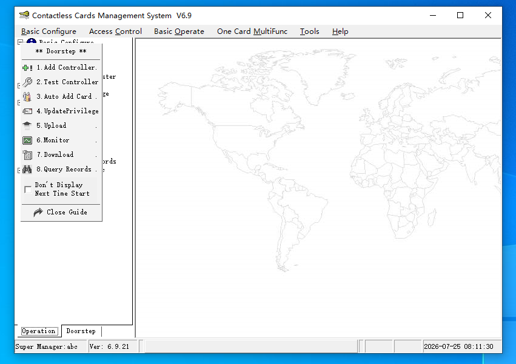This screenshot has height=364, width=516.
Task: Click the Close Guide arrow icon
Action: tap(38, 213)
